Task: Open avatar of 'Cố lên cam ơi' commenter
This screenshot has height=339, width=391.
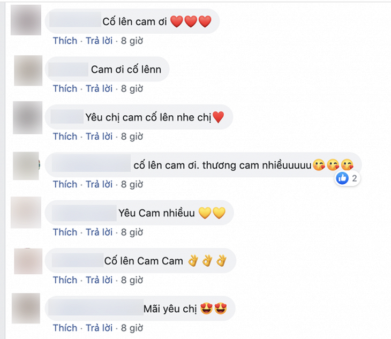Action: click(26, 20)
